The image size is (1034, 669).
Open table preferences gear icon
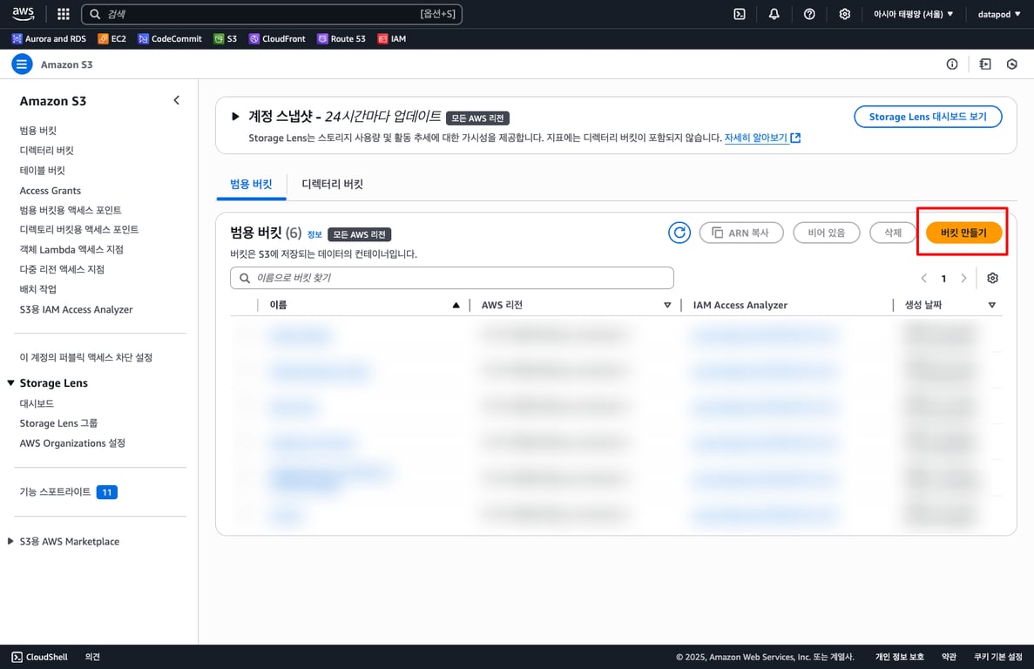pos(992,278)
